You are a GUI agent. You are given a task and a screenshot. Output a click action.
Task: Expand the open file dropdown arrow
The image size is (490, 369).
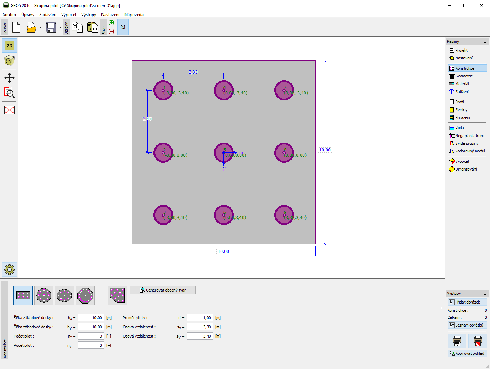pos(41,27)
